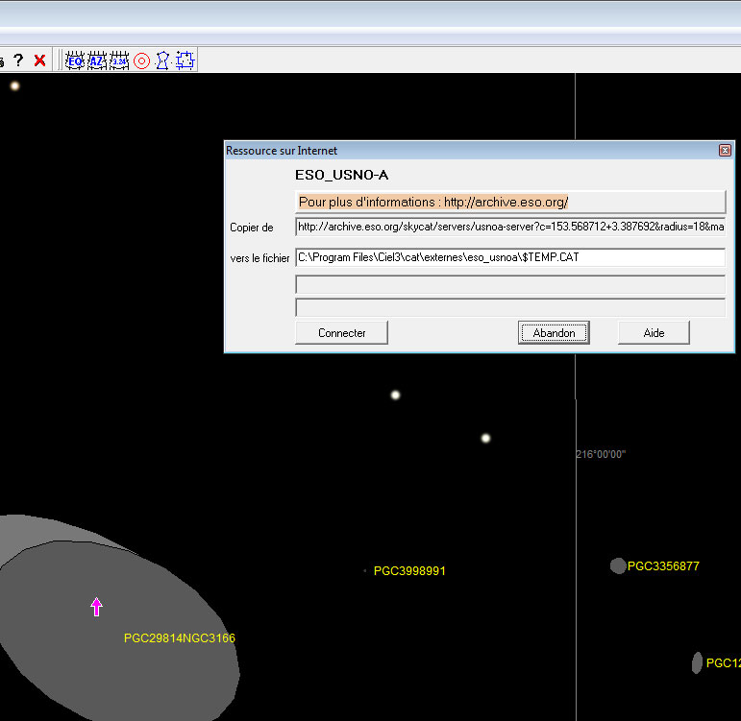The image size is (741, 721).
Task: Click the Connecter button
Action: coord(342,333)
